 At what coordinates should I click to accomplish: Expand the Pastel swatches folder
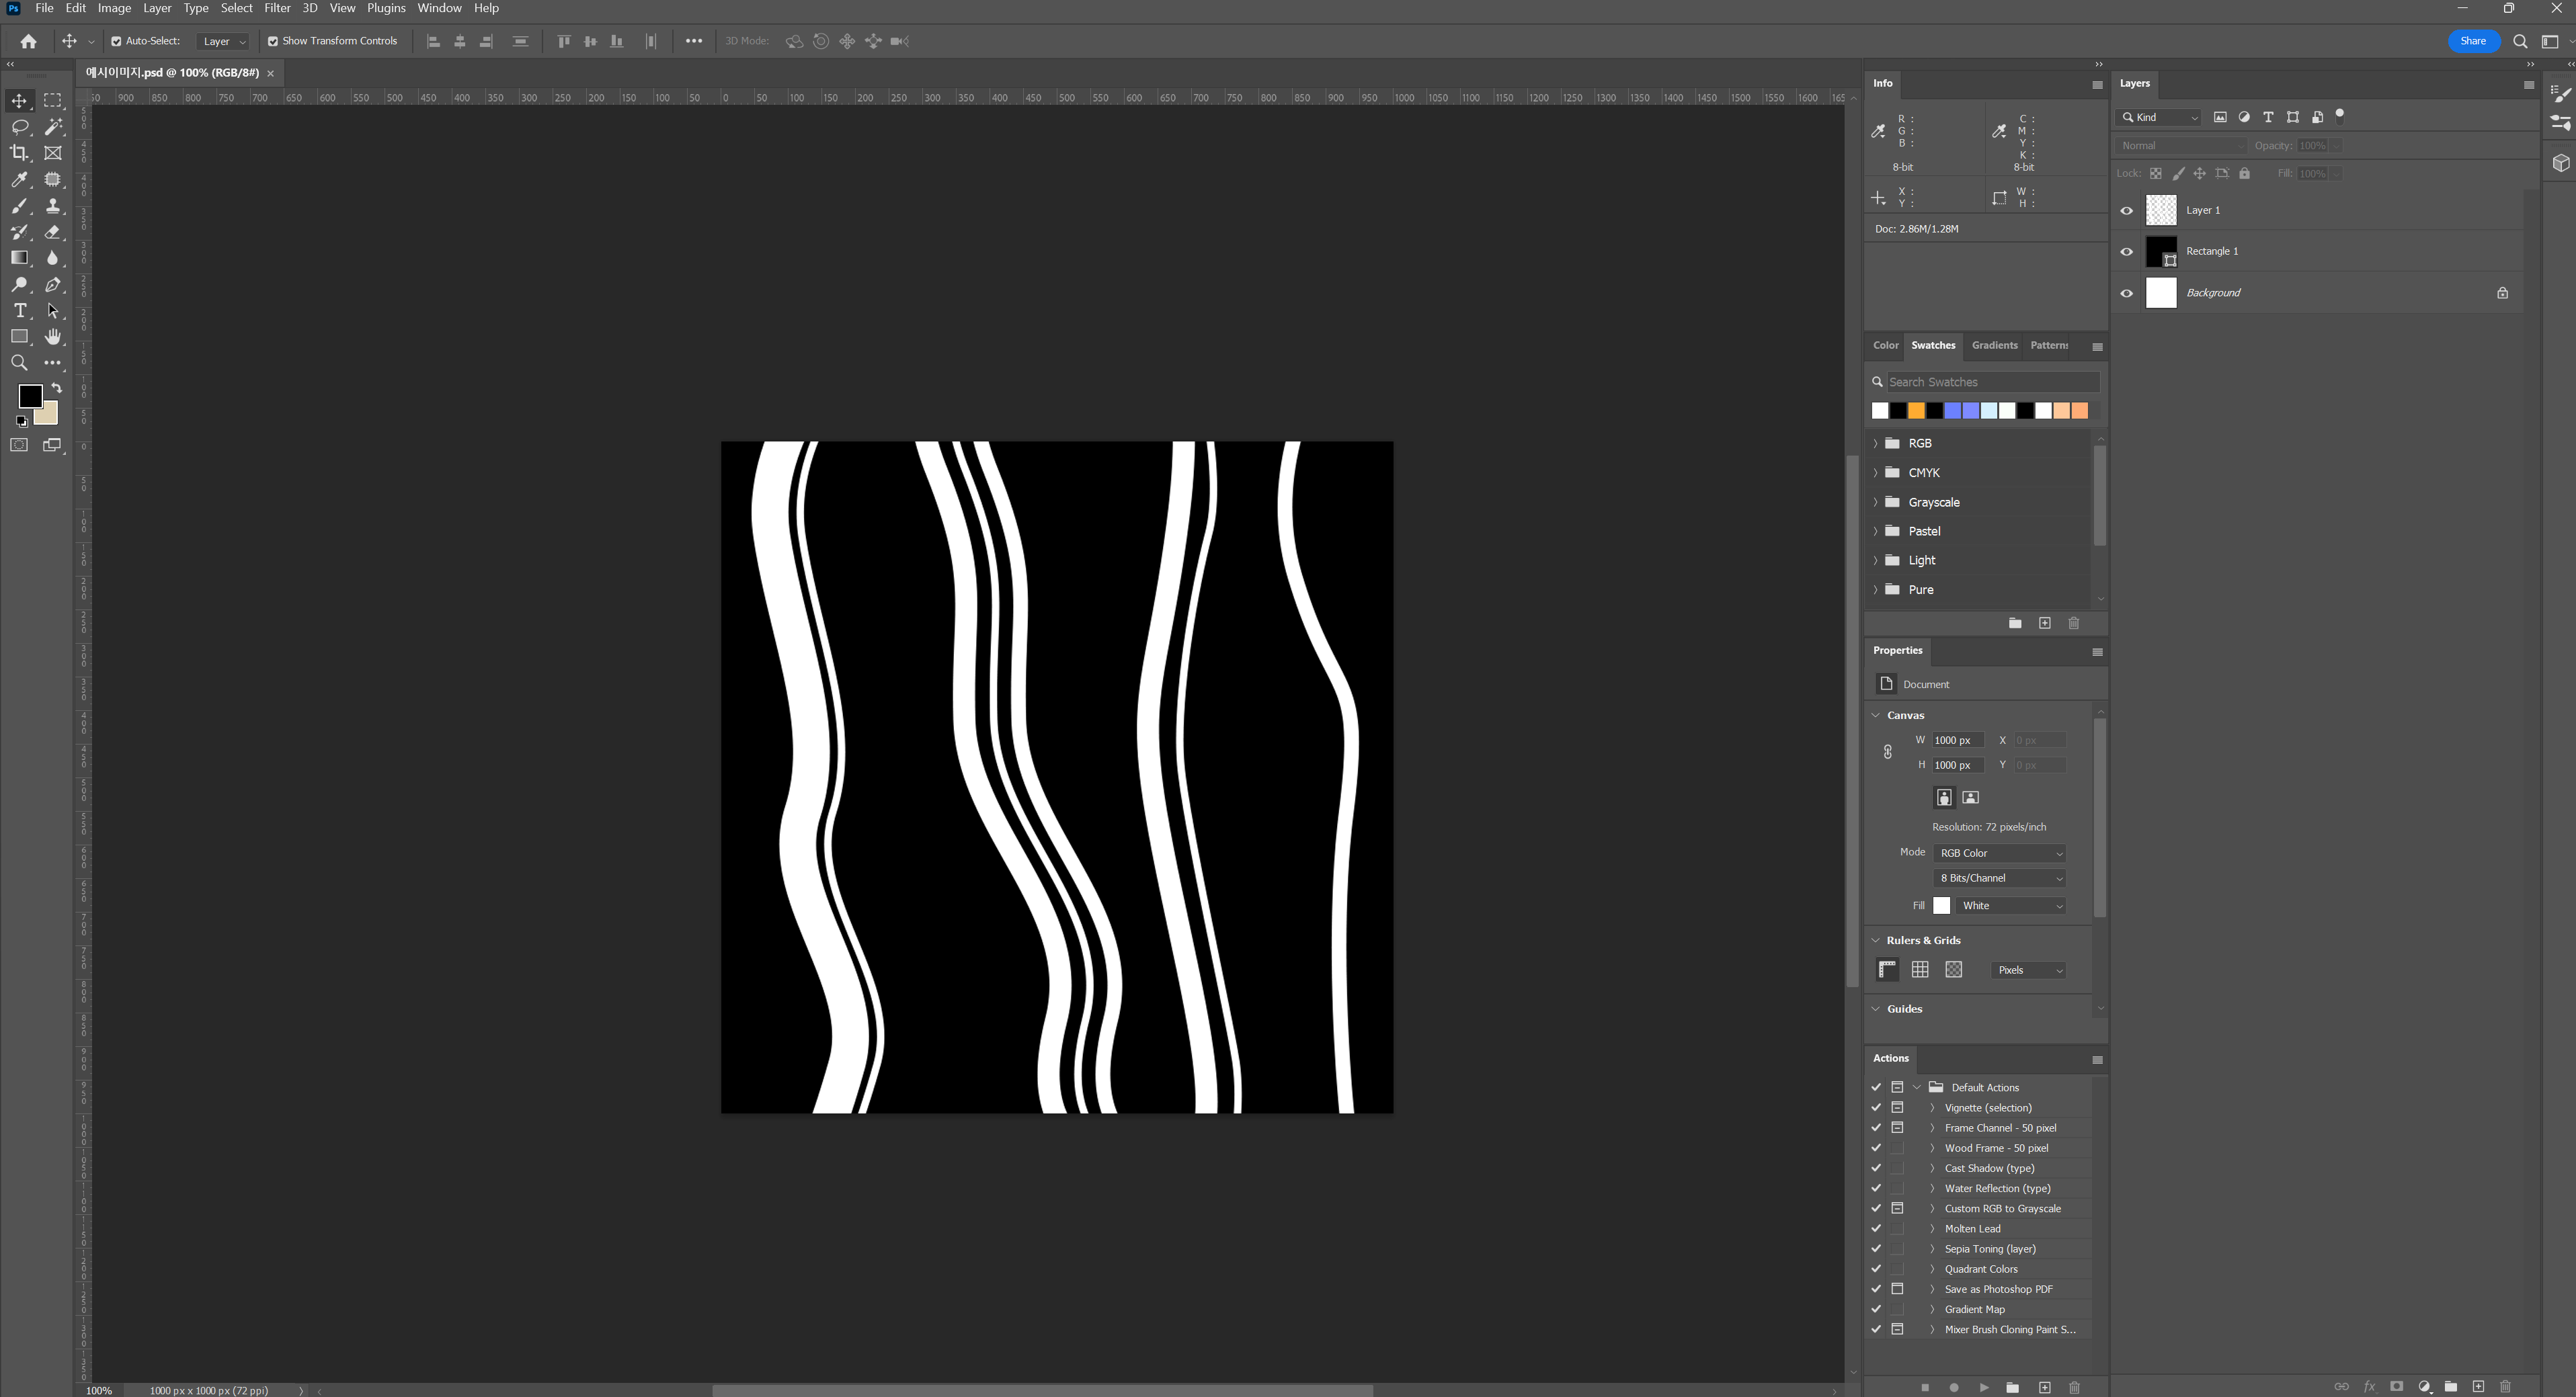click(x=1875, y=531)
